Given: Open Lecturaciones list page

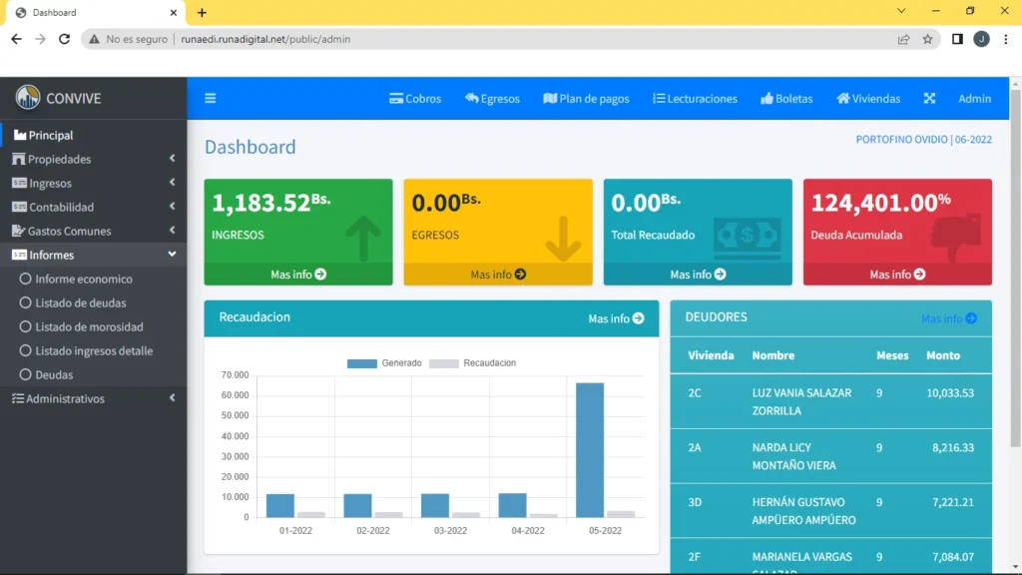Looking at the screenshot, I should pos(695,99).
